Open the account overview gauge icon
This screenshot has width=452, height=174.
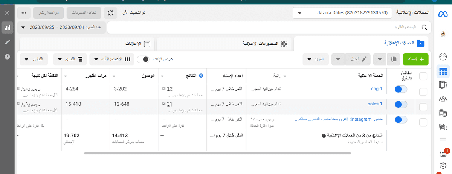(x=443, y=57)
